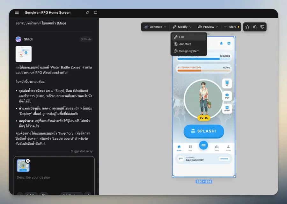The width and height of the screenshot is (287, 204).
Task: Click the Map prompt message text
Action: click(x=40, y=23)
